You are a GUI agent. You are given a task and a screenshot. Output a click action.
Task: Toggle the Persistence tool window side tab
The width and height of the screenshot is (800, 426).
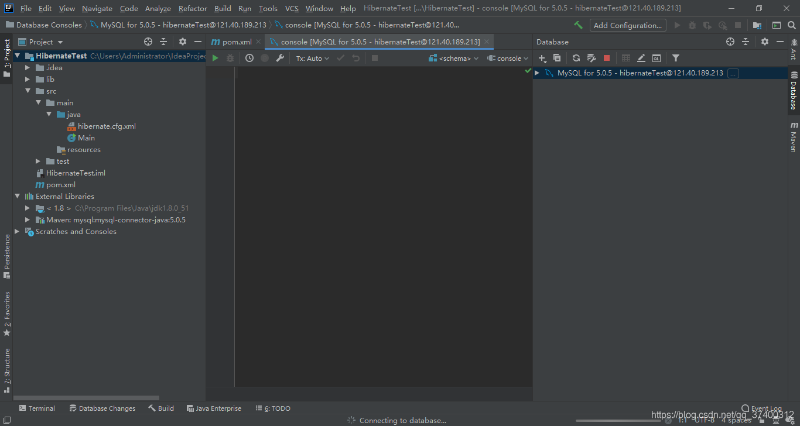tap(6, 257)
